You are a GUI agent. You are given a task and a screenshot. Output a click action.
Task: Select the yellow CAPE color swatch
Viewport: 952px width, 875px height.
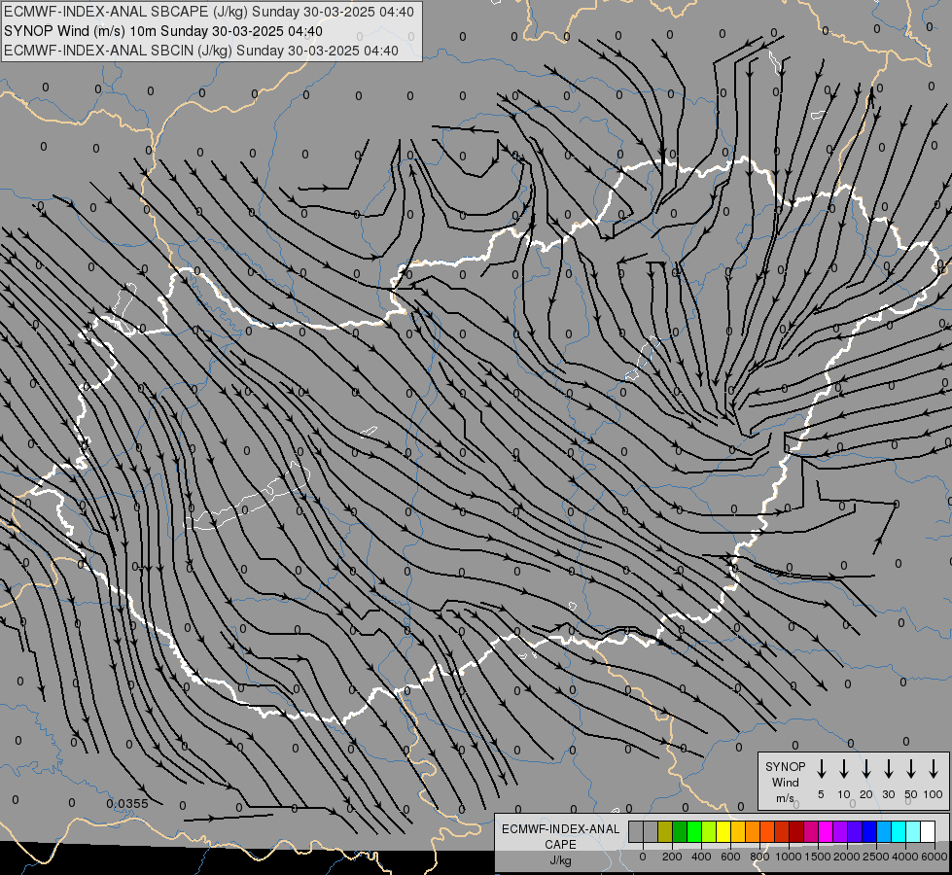[x=723, y=831]
